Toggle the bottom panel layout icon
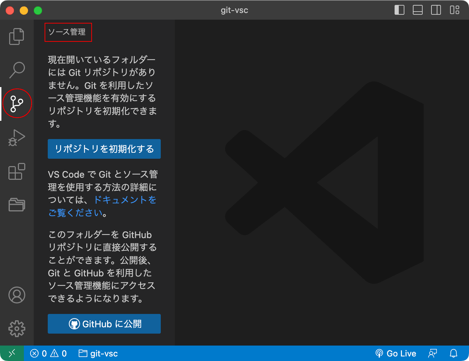This screenshot has width=469, height=361. click(x=418, y=10)
